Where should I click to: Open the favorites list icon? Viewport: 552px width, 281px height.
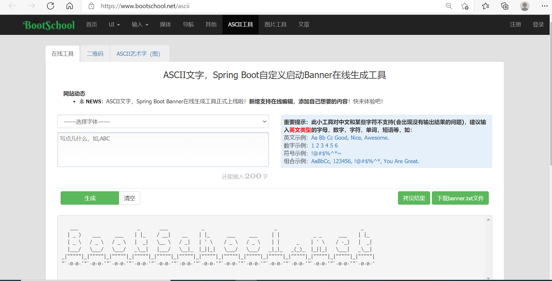point(486,6)
